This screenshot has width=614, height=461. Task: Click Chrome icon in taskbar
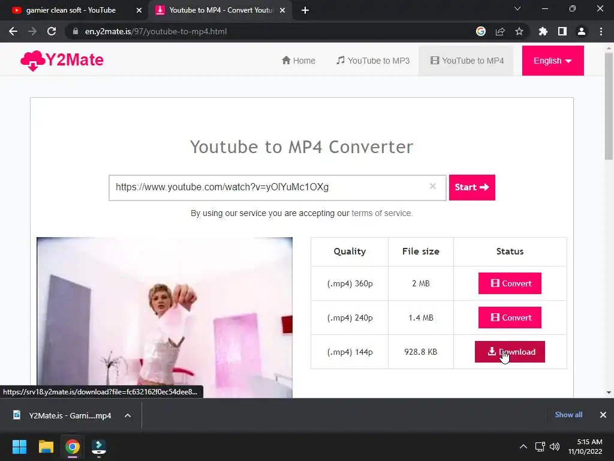73,447
